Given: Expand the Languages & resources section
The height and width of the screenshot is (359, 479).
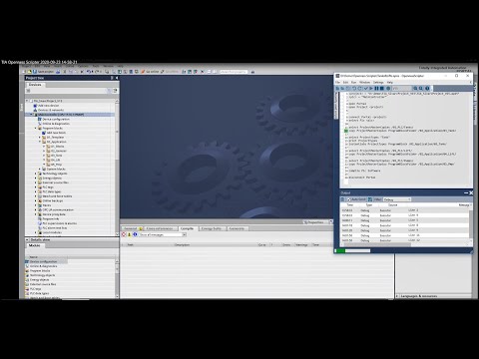Looking at the screenshot, I should (397, 296).
